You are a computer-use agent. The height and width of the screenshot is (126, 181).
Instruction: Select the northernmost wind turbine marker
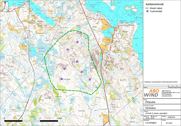coord(77,42)
